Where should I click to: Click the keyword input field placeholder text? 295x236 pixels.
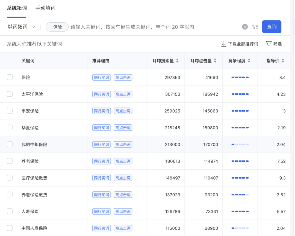pos(132,27)
